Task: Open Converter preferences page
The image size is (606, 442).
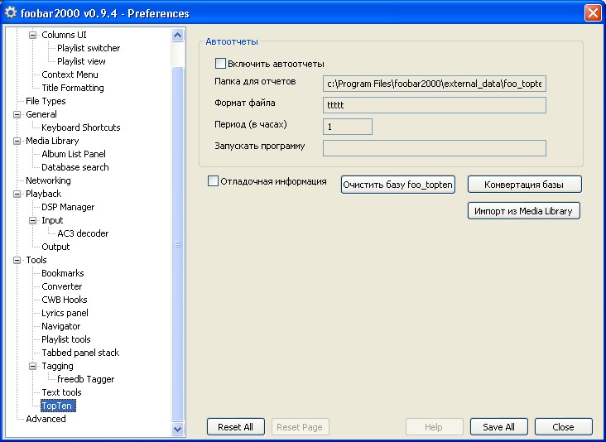Action: coord(61,286)
